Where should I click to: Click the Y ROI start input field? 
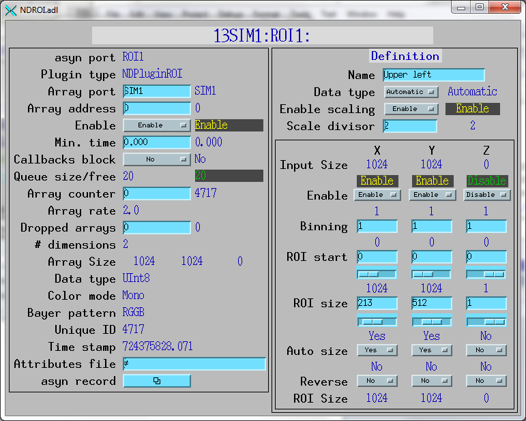point(432,257)
